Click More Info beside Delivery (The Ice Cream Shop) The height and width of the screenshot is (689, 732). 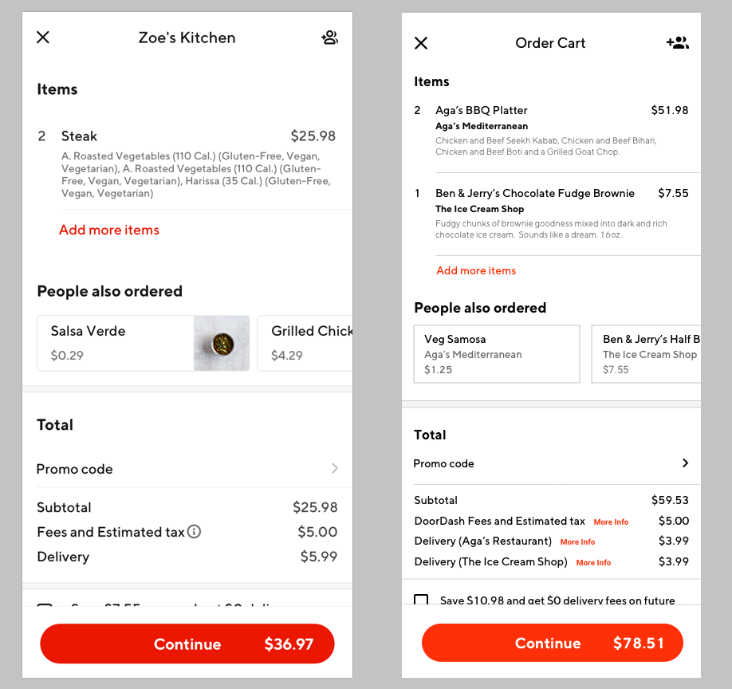[593, 562]
